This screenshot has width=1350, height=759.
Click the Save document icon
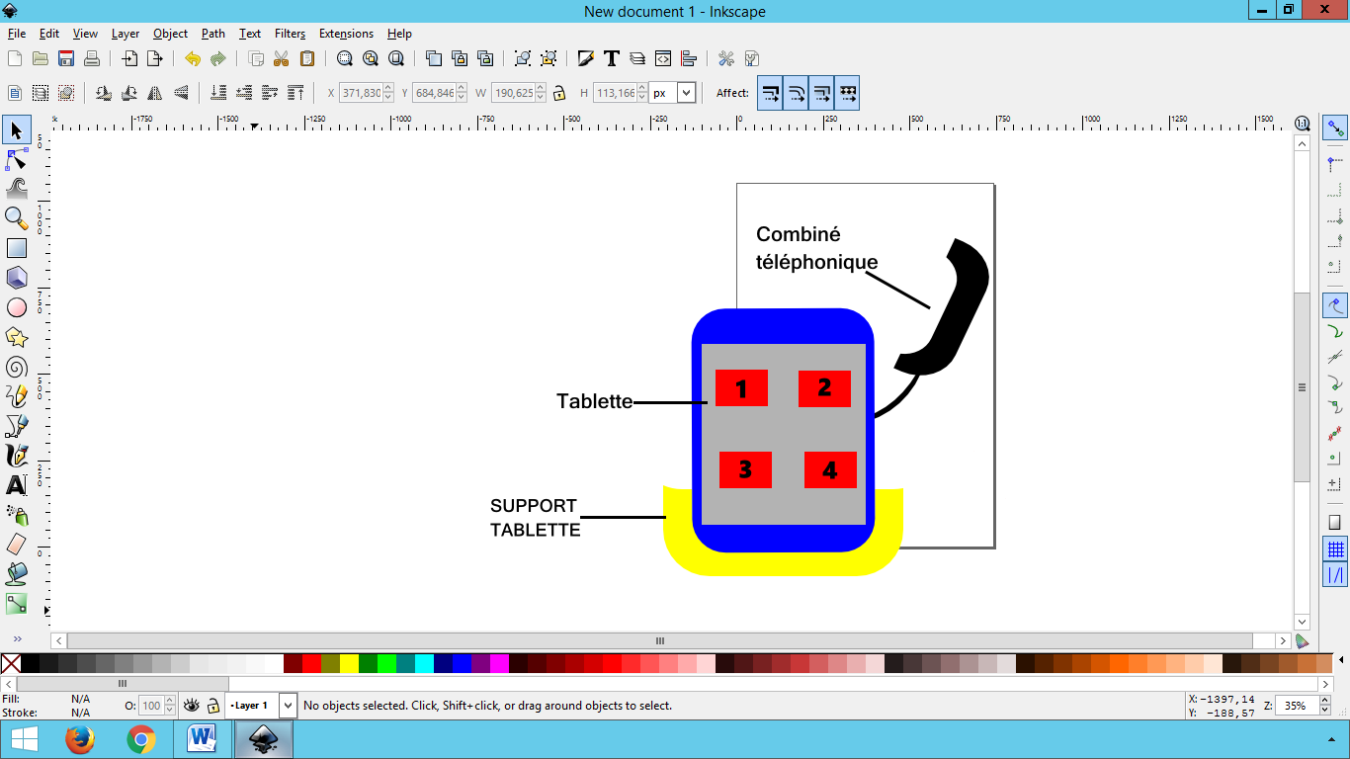point(66,58)
